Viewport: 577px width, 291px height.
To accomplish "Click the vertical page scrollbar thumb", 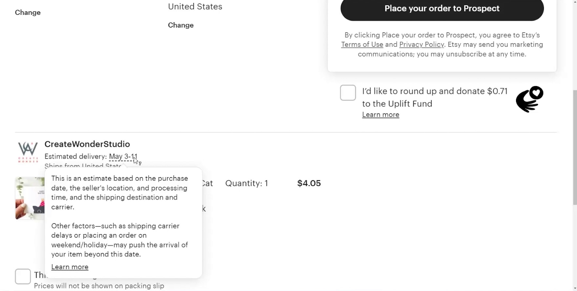I will (x=574, y=147).
